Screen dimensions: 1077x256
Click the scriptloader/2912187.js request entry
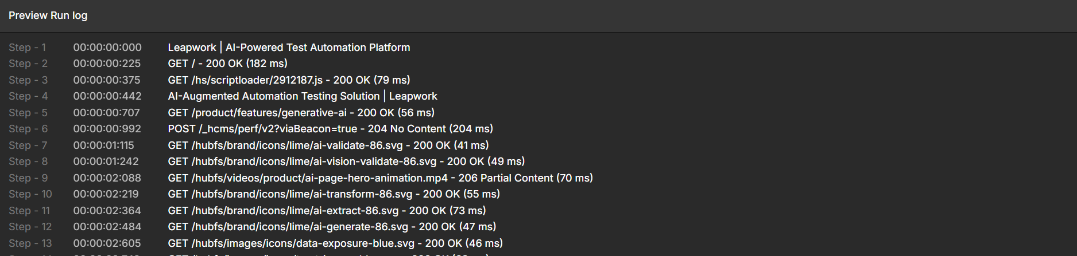pyautogui.click(x=289, y=80)
